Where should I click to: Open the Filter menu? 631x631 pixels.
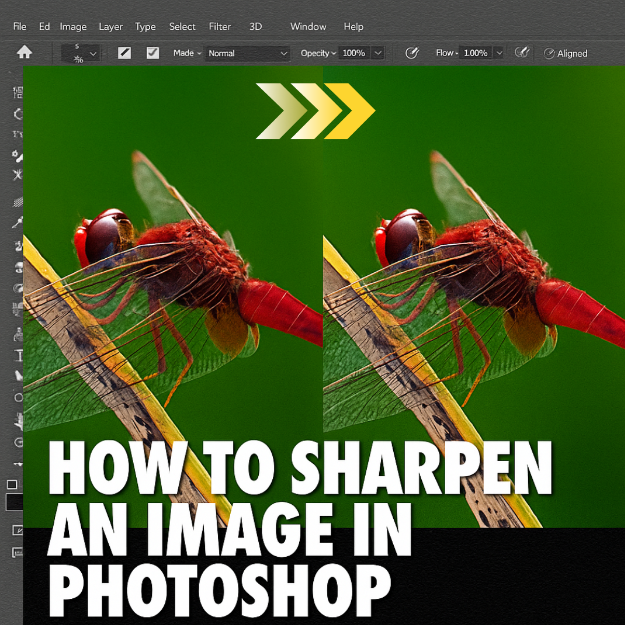click(220, 26)
